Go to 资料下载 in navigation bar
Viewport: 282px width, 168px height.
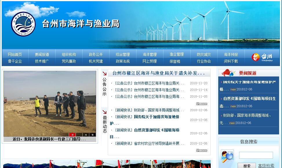pyautogui.click(x=231, y=61)
